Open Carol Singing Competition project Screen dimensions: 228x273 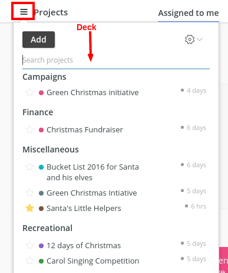click(x=92, y=261)
